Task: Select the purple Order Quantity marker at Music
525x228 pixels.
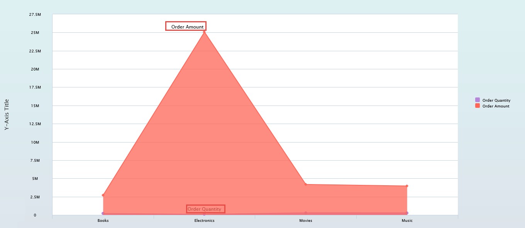Action: [407, 213]
